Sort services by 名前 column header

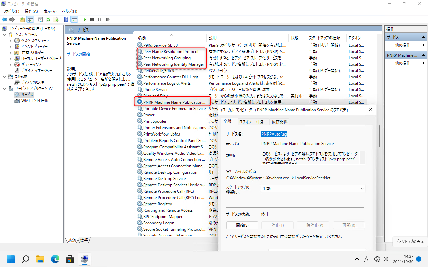(x=172, y=38)
